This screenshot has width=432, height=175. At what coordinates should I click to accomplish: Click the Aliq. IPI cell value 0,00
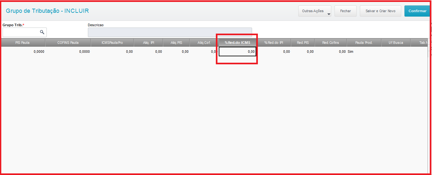[158, 52]
